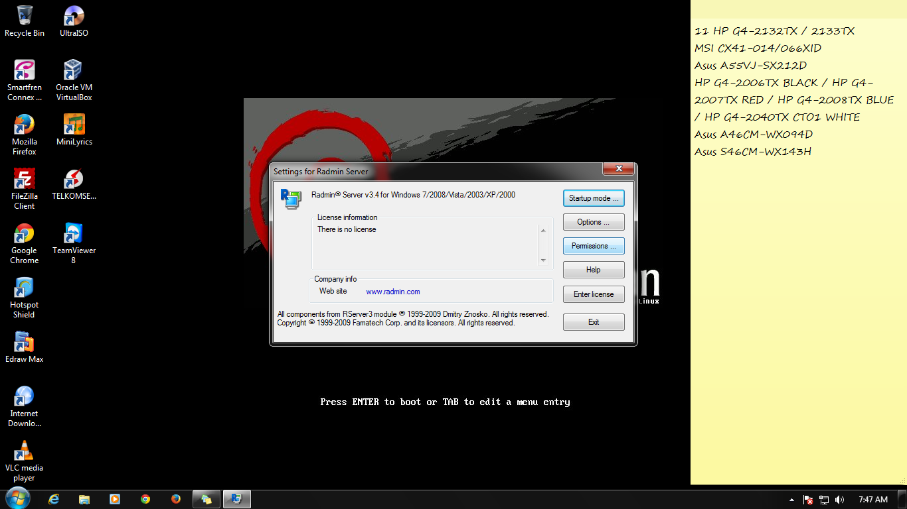Open the Windows Start menu orb
Image resolution: width=907 pixels, height=509 pixels.
coord(18,498)
